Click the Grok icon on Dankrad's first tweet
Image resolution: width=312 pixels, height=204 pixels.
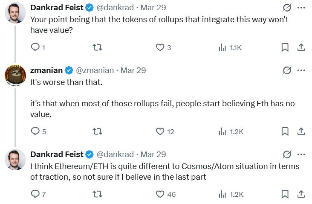coord(287,8)
